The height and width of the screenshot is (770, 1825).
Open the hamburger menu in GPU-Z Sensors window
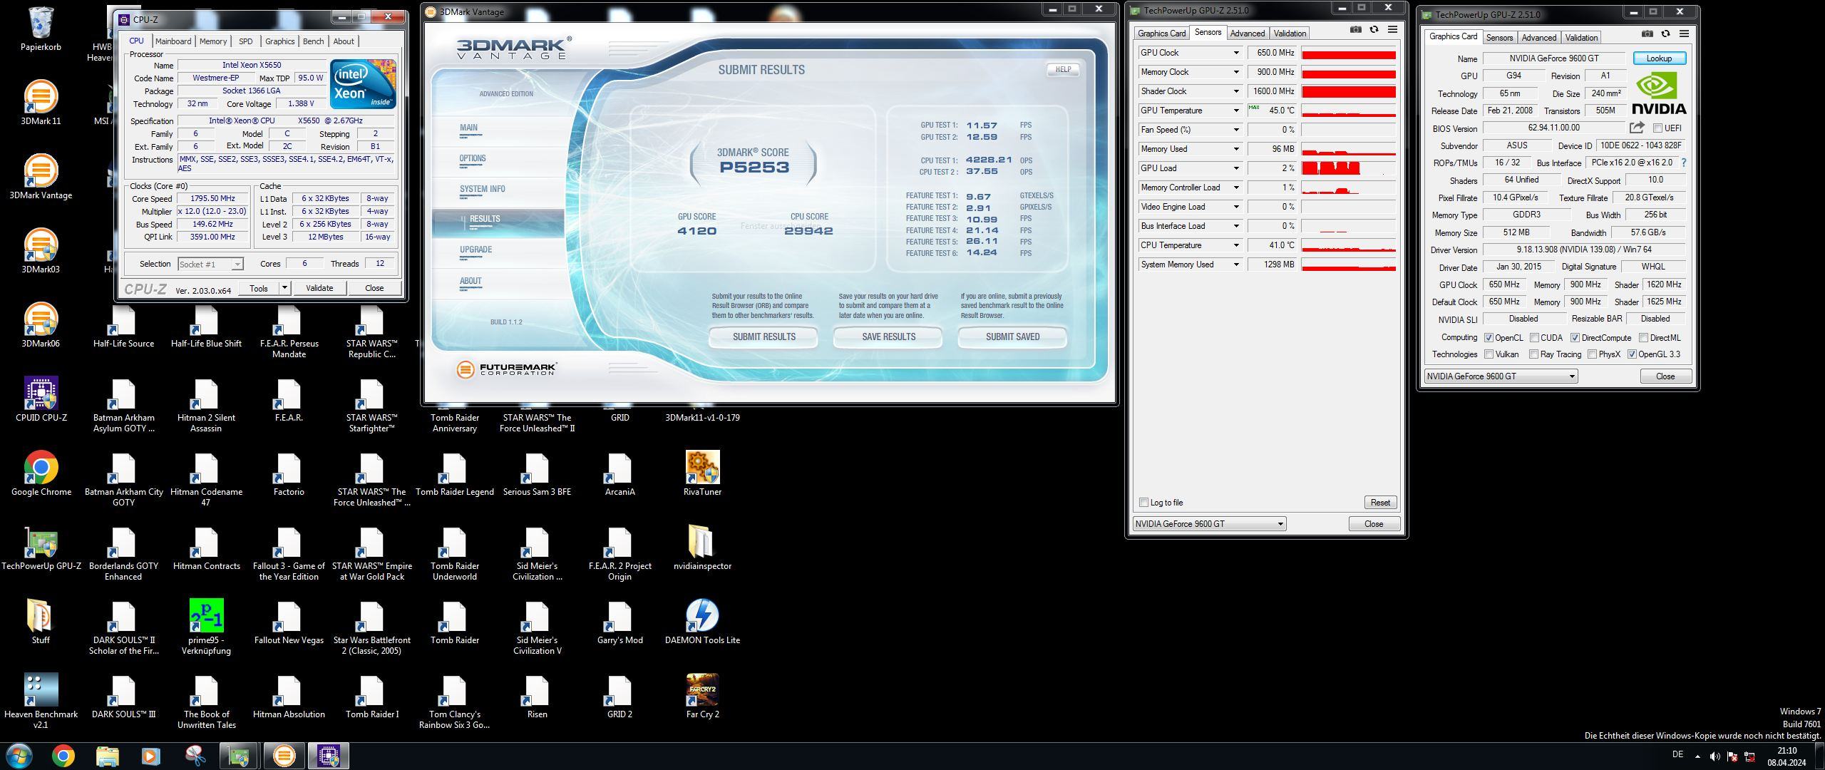(1392, 30)
